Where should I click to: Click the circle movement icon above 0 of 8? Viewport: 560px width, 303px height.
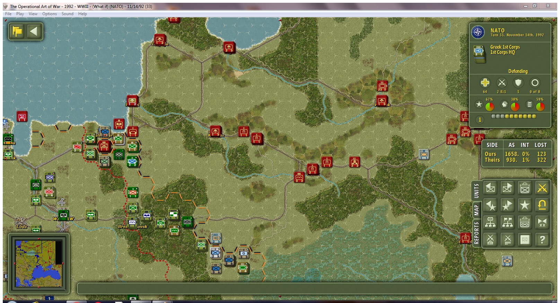535,83
